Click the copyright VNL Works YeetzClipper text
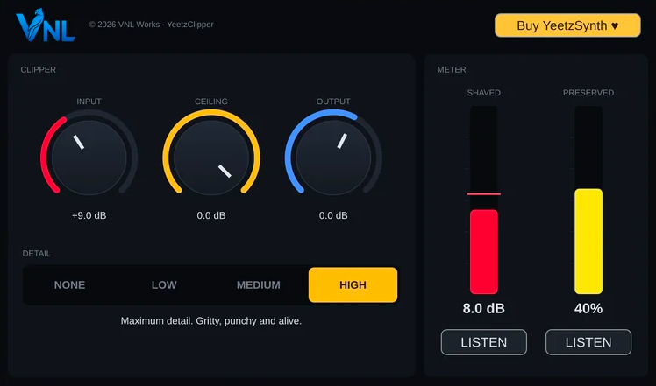The height and width of the screenshot is (386, 656). [151, 25]
